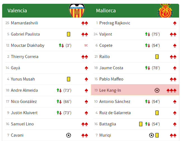Select player Mamardashvili
The height and width of the screenshot is (141, 181).
24,23
